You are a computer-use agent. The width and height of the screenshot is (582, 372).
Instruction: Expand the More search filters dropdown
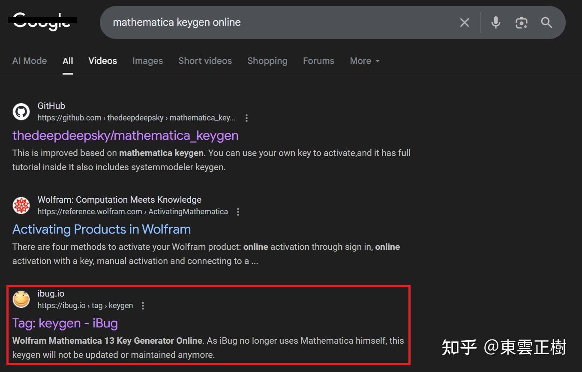[x=365, y=61]
